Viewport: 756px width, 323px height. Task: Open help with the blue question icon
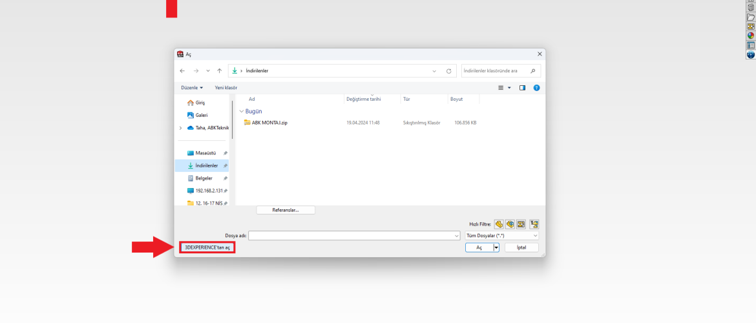(x=536, y=88)
